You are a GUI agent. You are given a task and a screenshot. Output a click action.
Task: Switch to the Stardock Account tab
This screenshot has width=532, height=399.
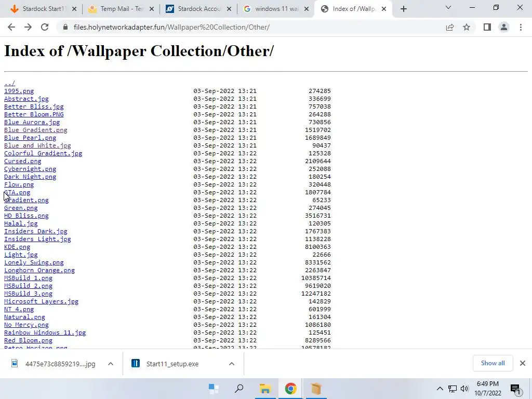tap(197, 9)
